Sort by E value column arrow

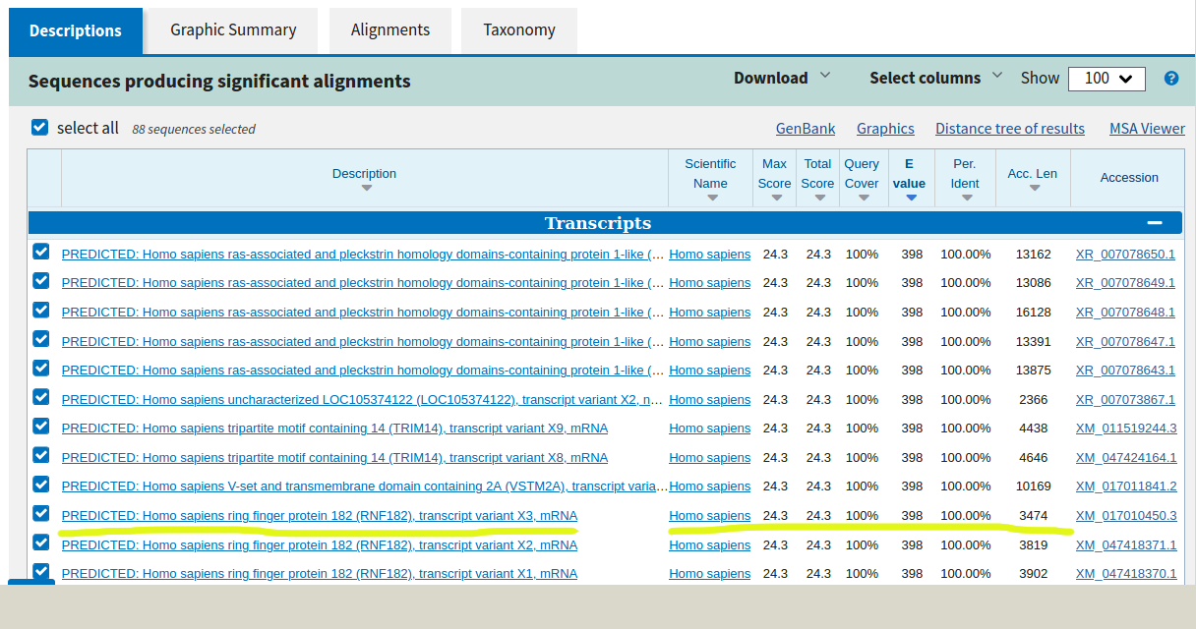point(911,198)
